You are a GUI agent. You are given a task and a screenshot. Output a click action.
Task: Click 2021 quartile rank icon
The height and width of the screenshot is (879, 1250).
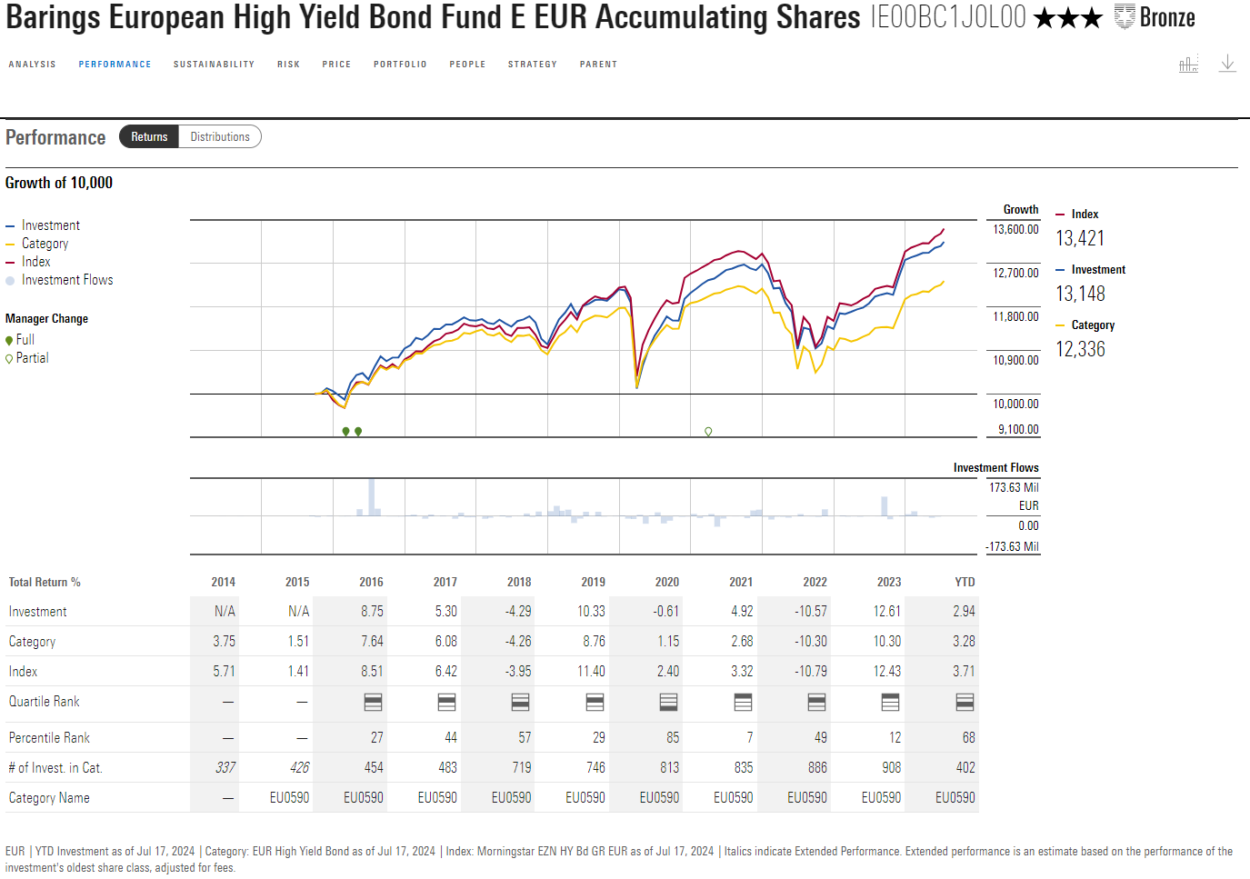(743, 702)
